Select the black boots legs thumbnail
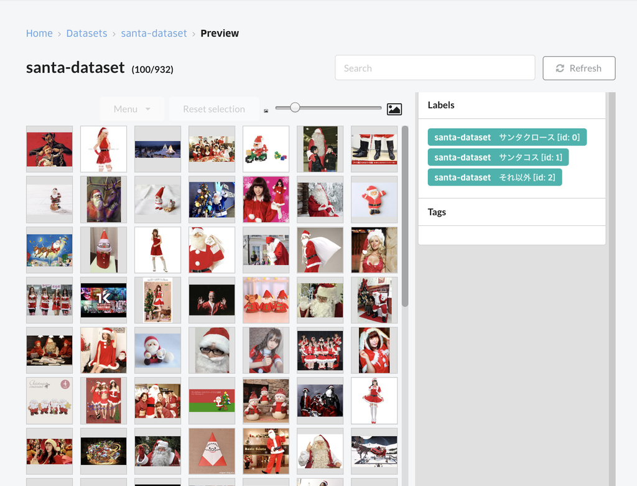Screen dimensions: 637x486 pyautogui.click(x=374, y=149)
